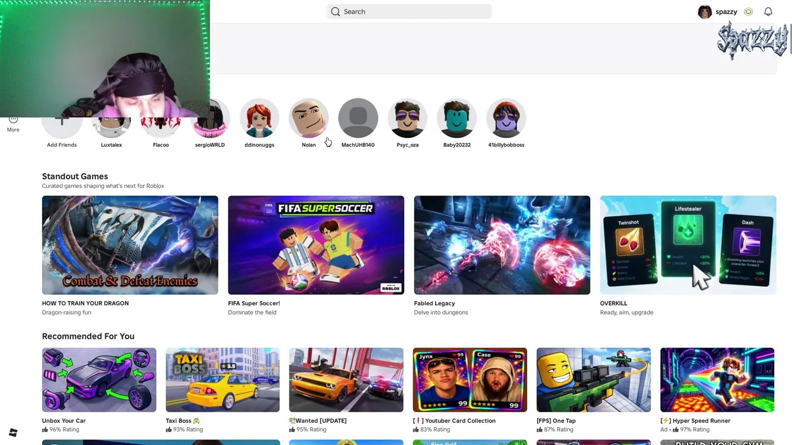Image resolution: width=792 pixels, height=445 pixels.
Task: Open 41billybobboss friend avatar
Action: [506, 118]
